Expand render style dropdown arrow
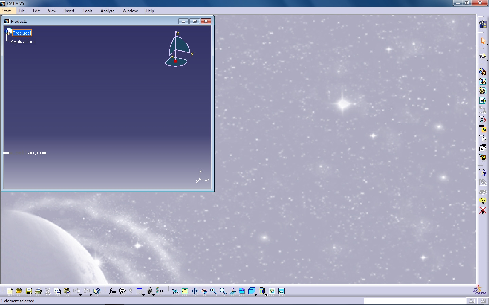The height and width of the screenshot is (305, 489). pos(266,295)
